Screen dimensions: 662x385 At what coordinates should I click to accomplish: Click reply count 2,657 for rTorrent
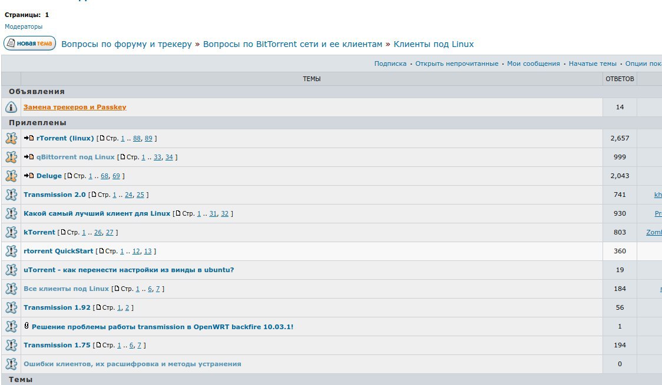click(620, 138)
